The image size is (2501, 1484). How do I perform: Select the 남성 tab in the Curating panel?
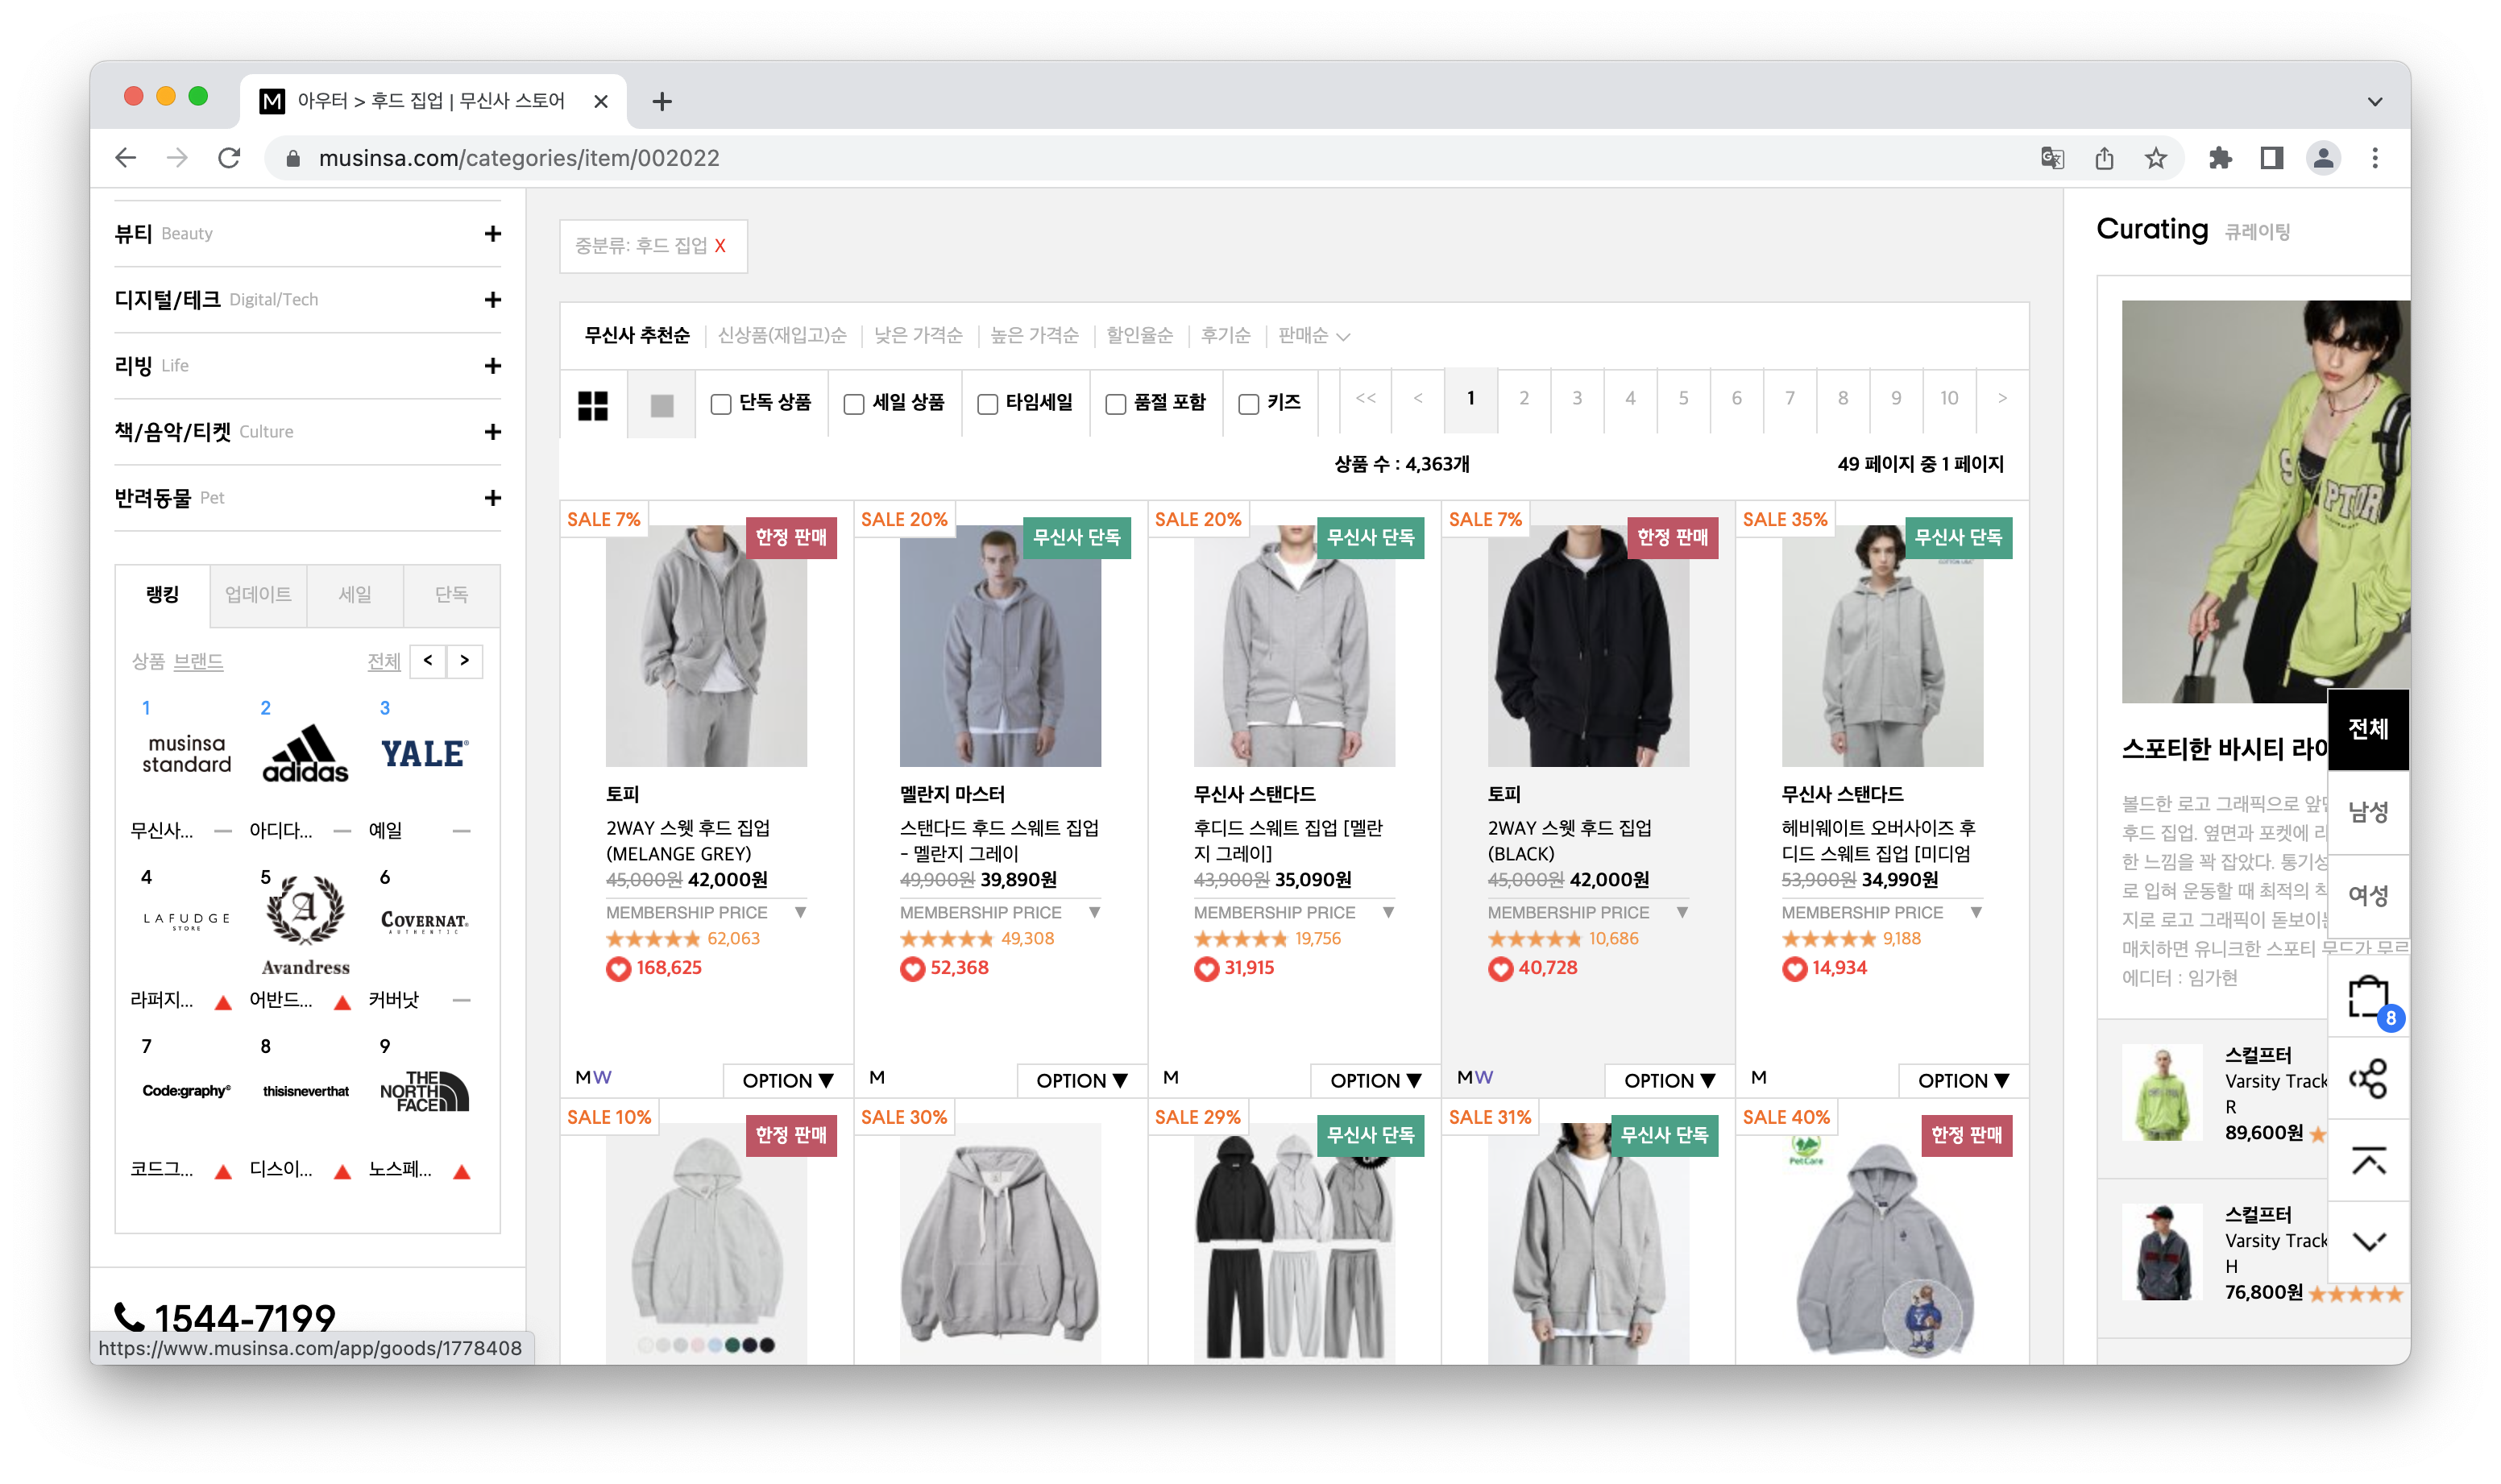[2368, 813]
